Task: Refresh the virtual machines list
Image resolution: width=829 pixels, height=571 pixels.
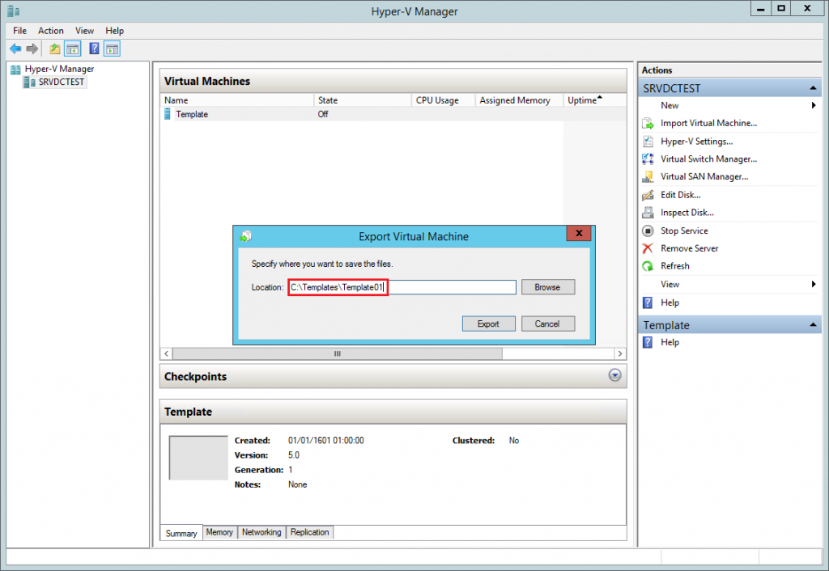Action: pos(678,265)
